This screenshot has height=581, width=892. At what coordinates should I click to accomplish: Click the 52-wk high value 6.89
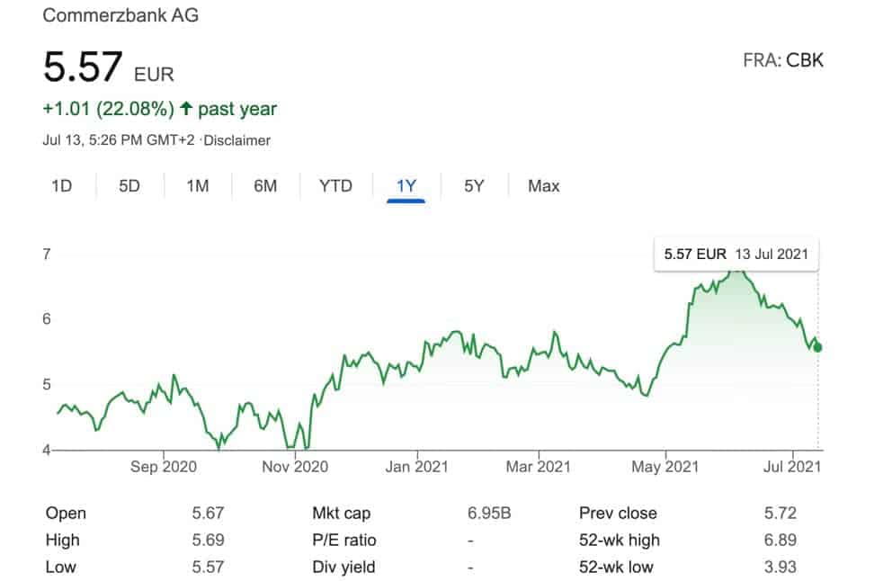coord(780,540)
